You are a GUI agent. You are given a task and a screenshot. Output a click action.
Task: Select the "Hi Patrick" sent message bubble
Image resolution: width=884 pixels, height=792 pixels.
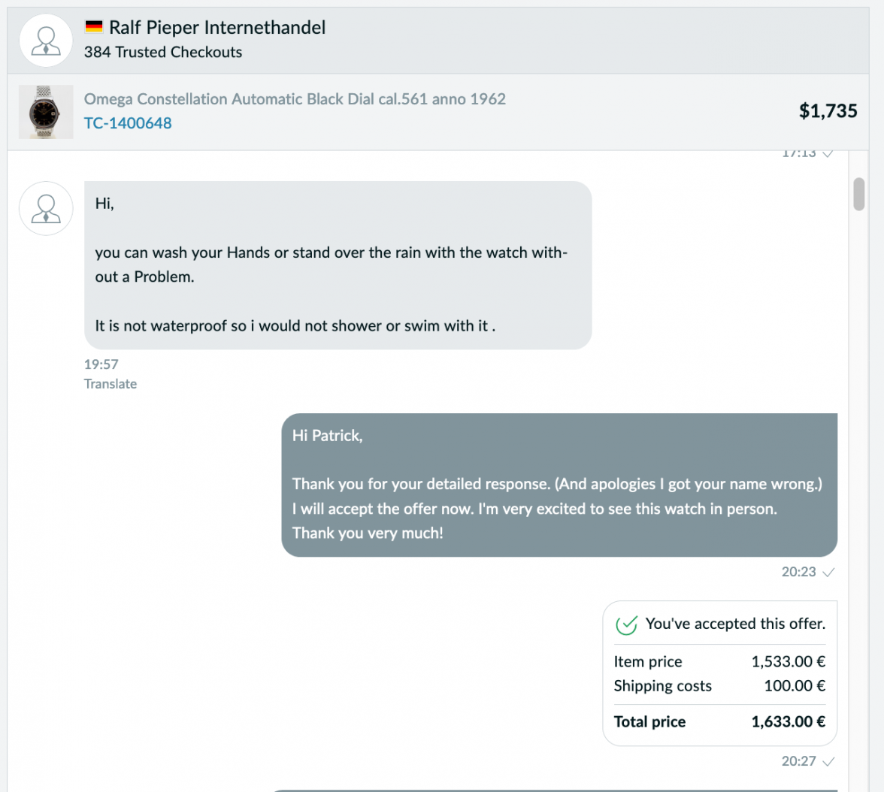tap(559, 485)
